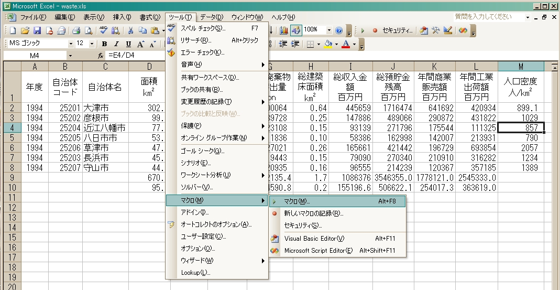Viewport: 560px width, 290px height.
Task: Choose オプション(O)... in the Tools menu
Action: coord(217,249)
